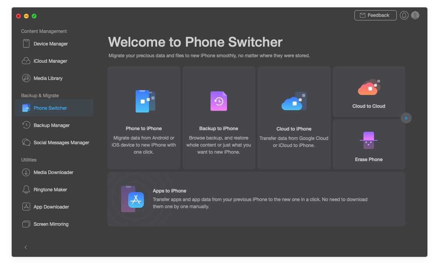
Task: Open the Phone to iPhone card
Action: pyautogui.click(x=143, y=118)
